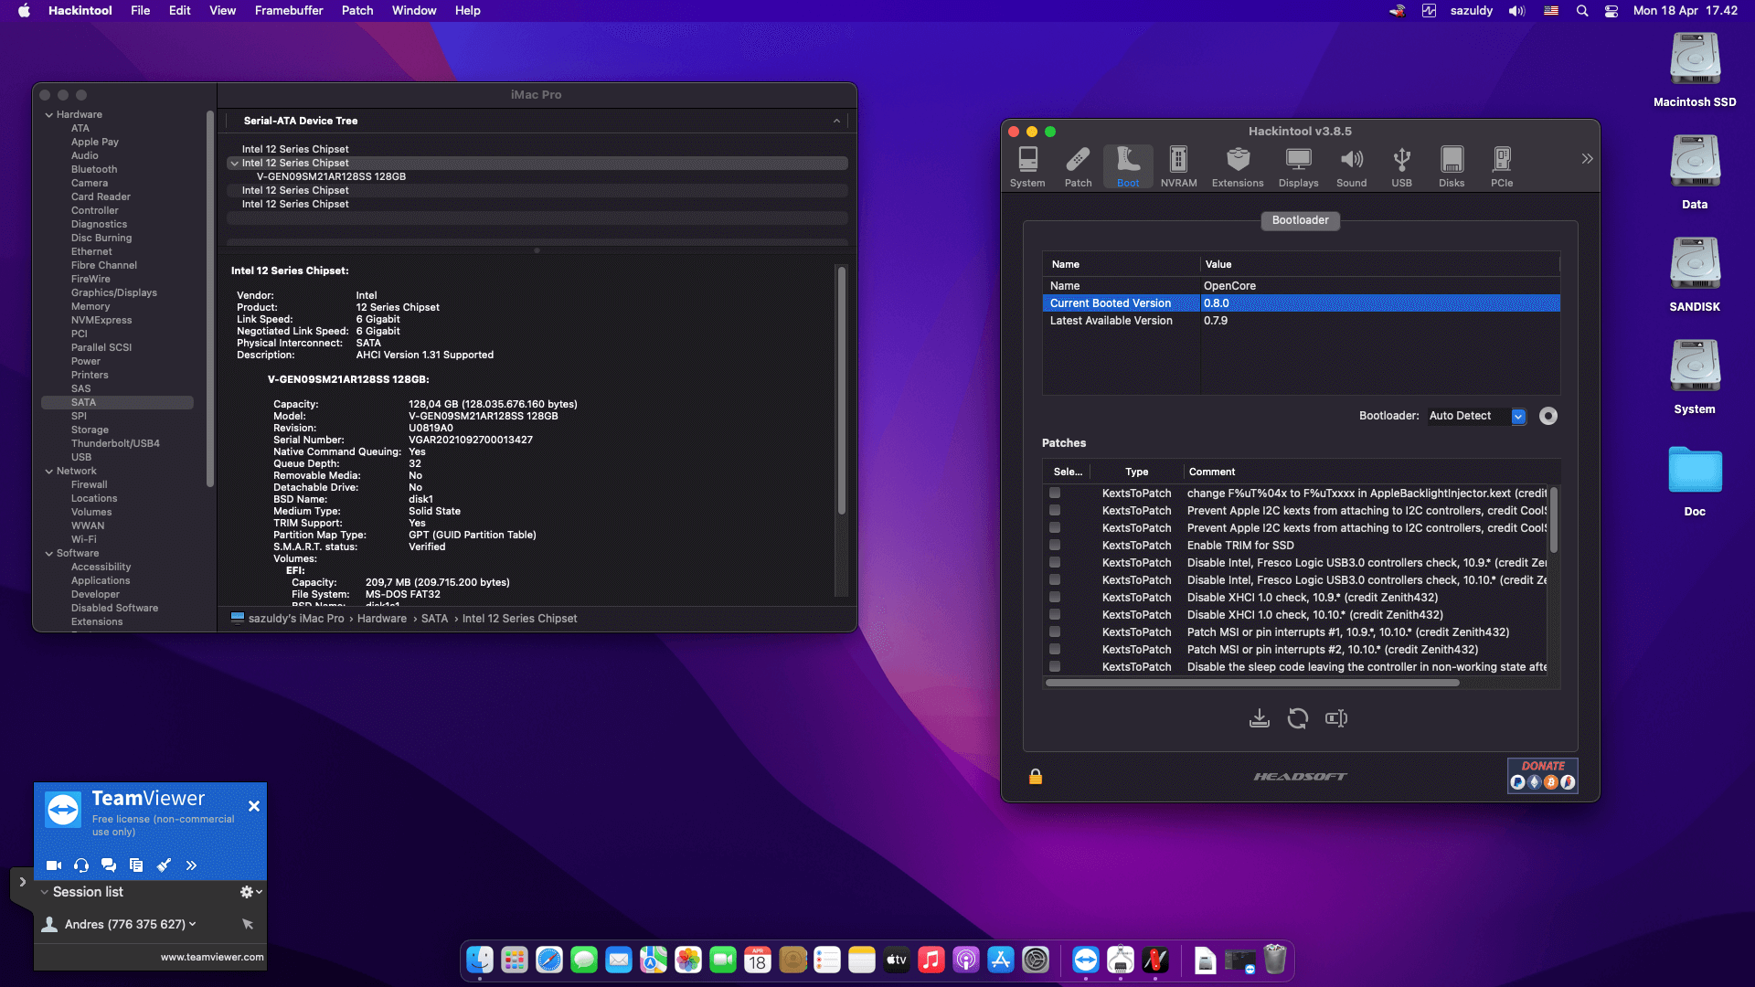Click TeamViewer whiteboard brush icon
1755x987 pixels.
click(x=164, y=865)
